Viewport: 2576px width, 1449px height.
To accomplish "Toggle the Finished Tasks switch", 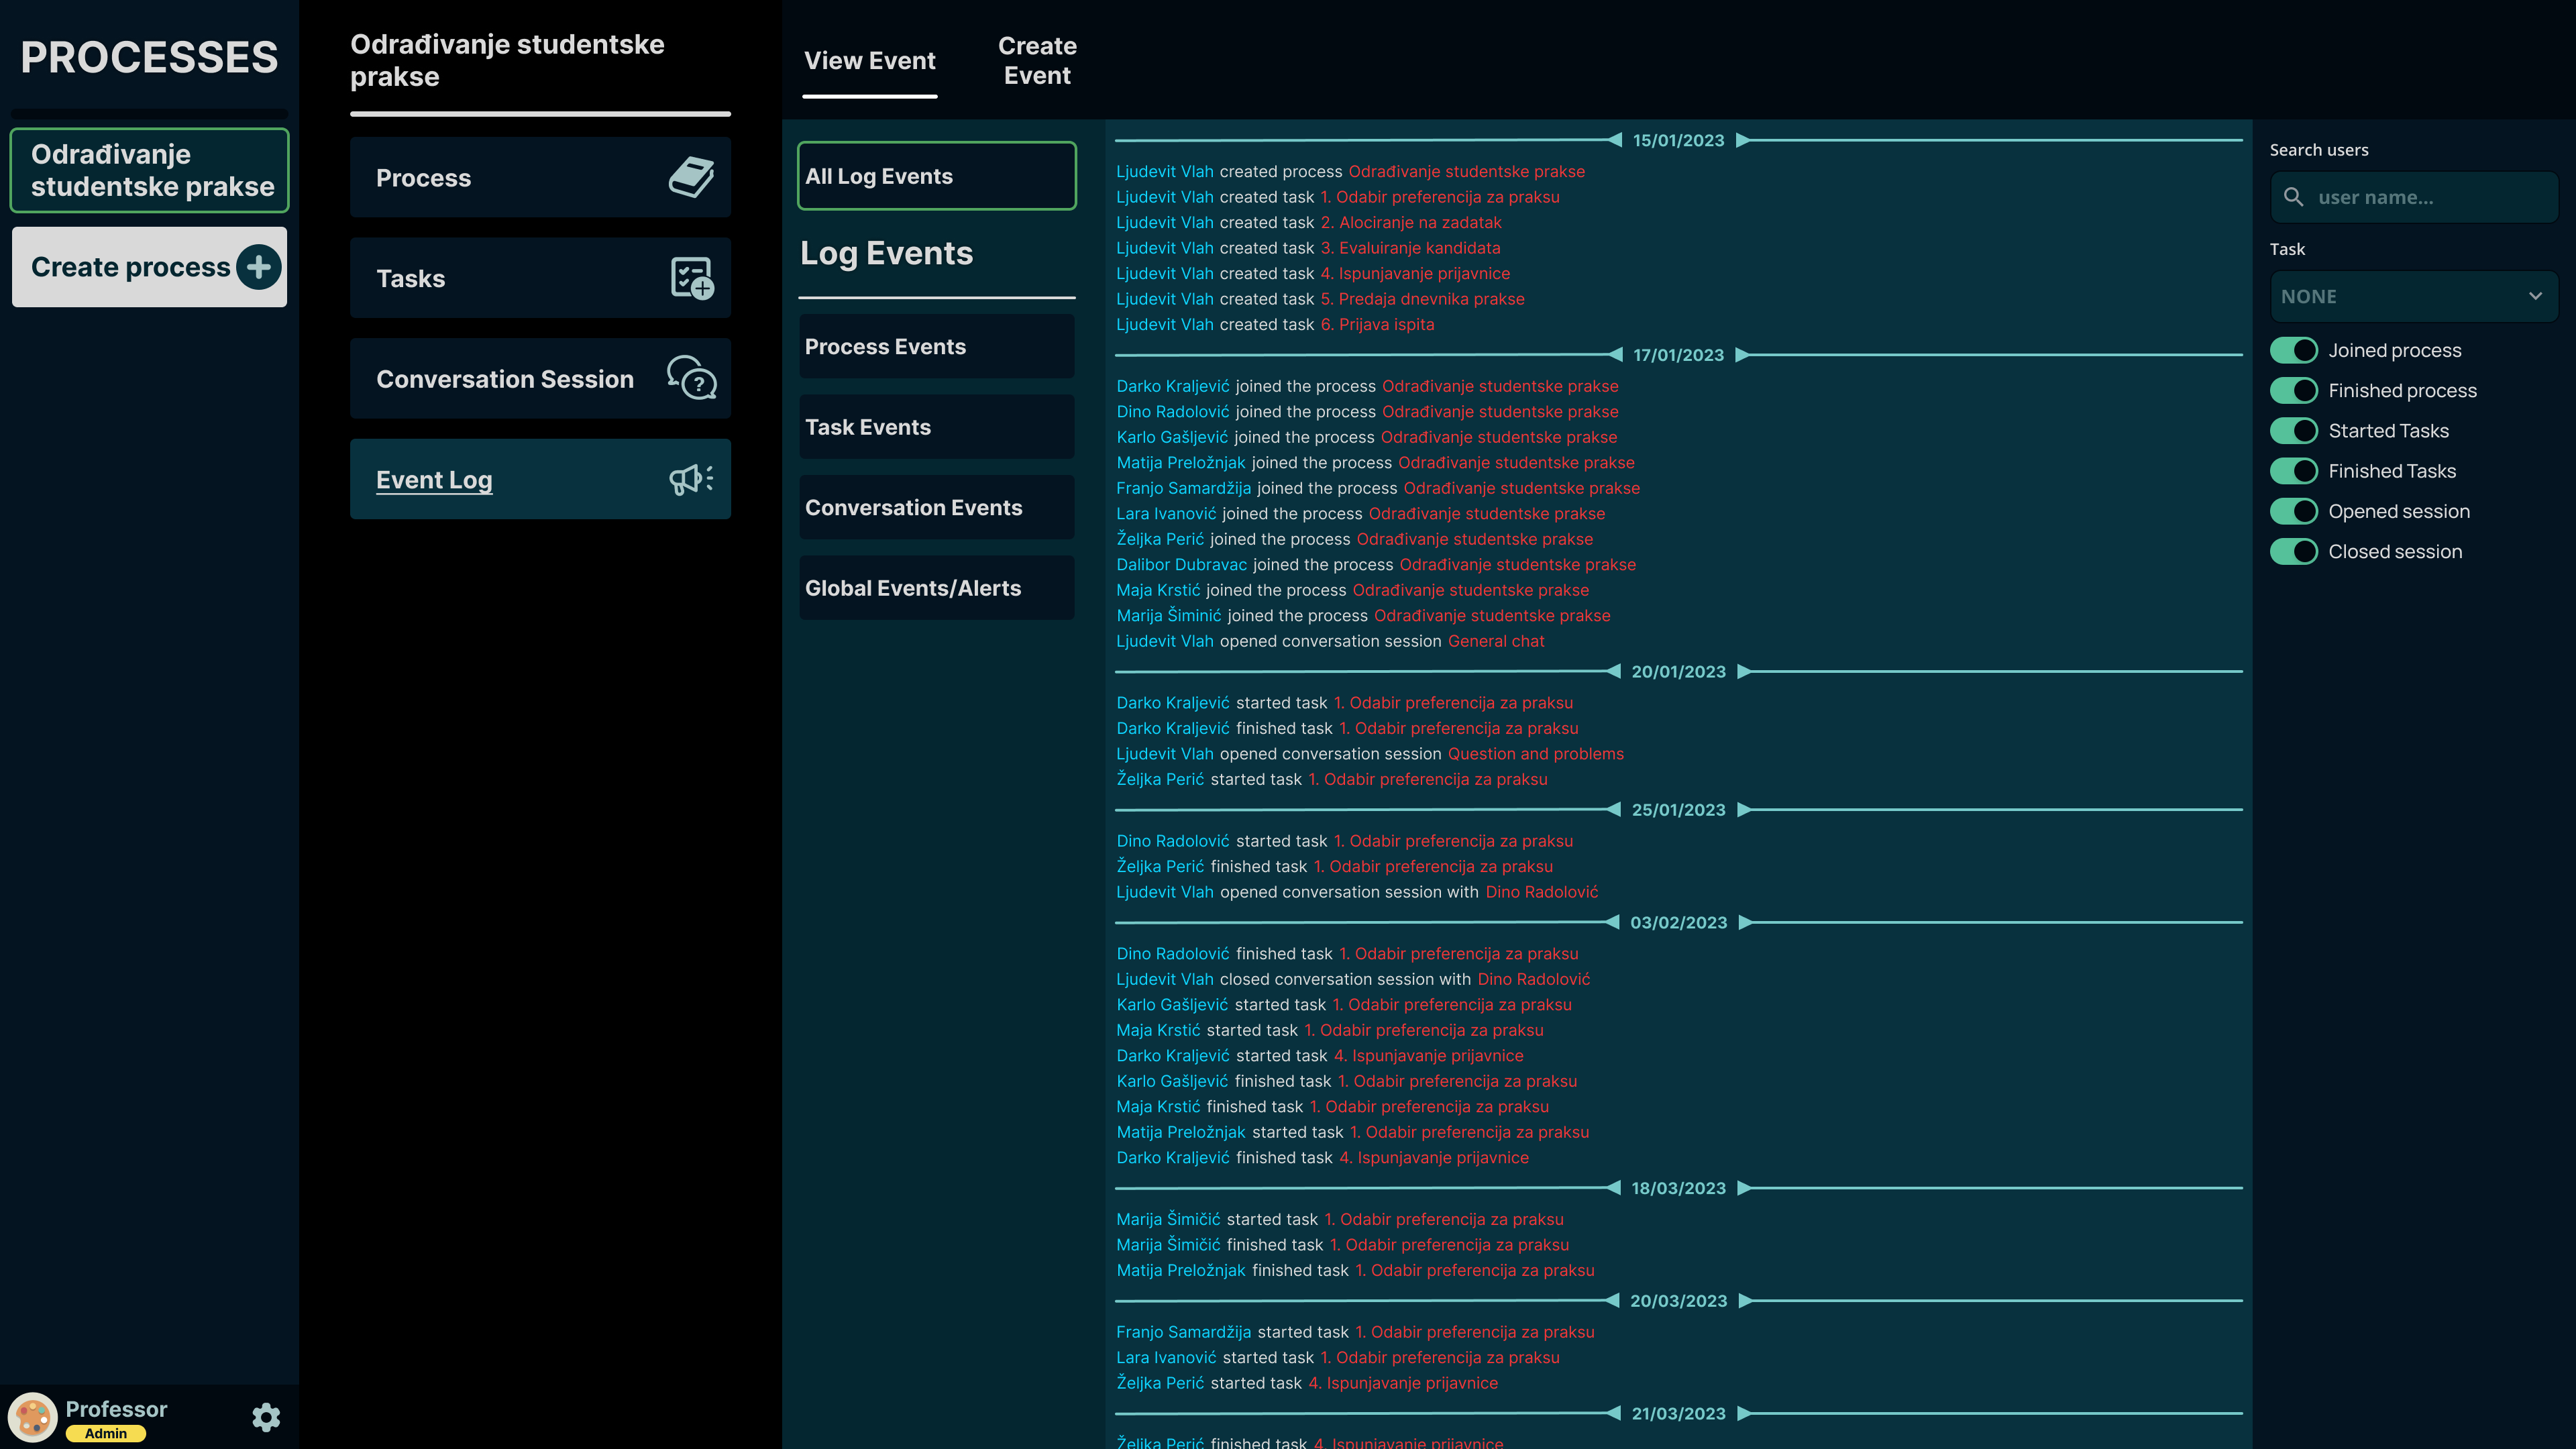I will pyautogui.click(x=2293, y=471).
